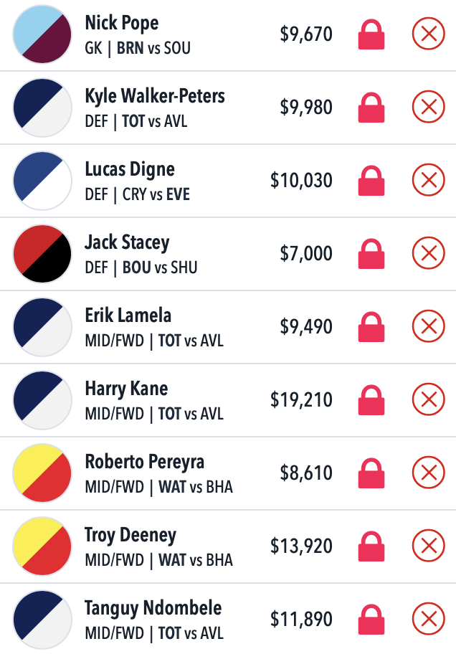
Task: Remove Nick Pope from the lineup
Action: point(429,34)
